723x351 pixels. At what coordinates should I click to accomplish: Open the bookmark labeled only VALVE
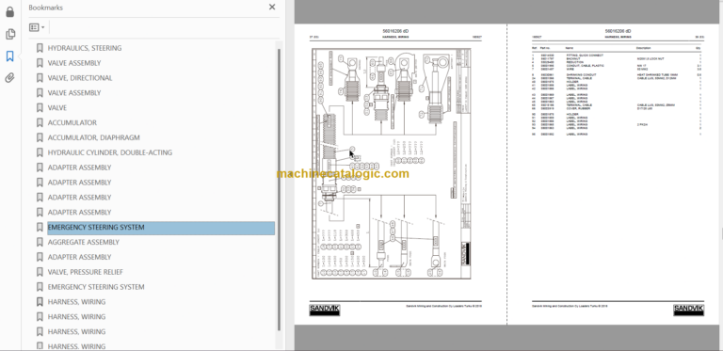57,108
